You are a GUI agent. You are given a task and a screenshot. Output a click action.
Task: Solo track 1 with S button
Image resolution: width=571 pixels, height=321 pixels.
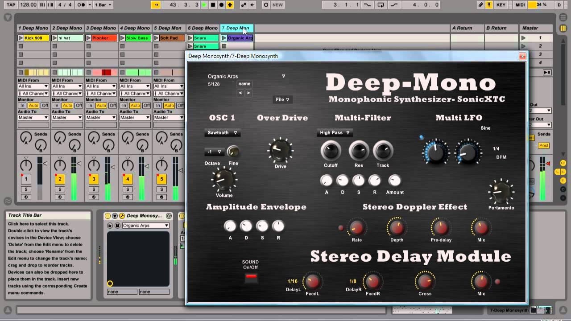26,189
